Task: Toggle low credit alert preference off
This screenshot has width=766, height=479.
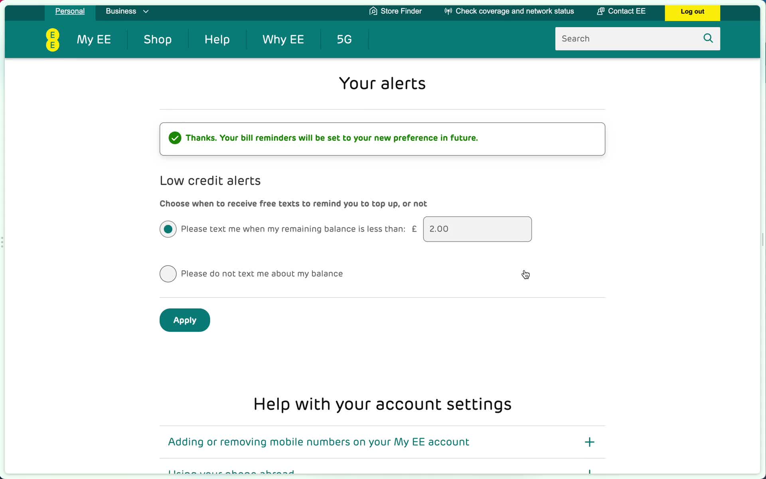Action: 168,274
